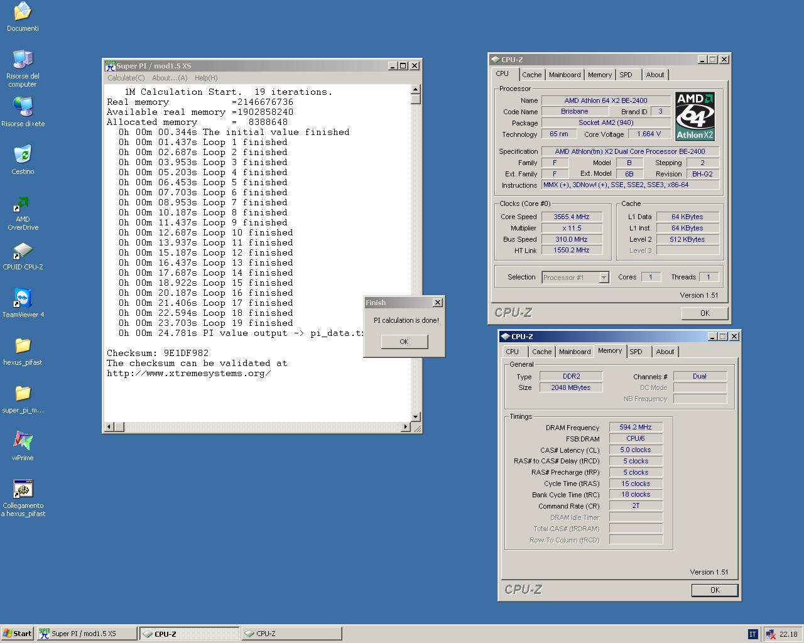Open About...(A) menu in Super PI

click(x=170, y=78)
